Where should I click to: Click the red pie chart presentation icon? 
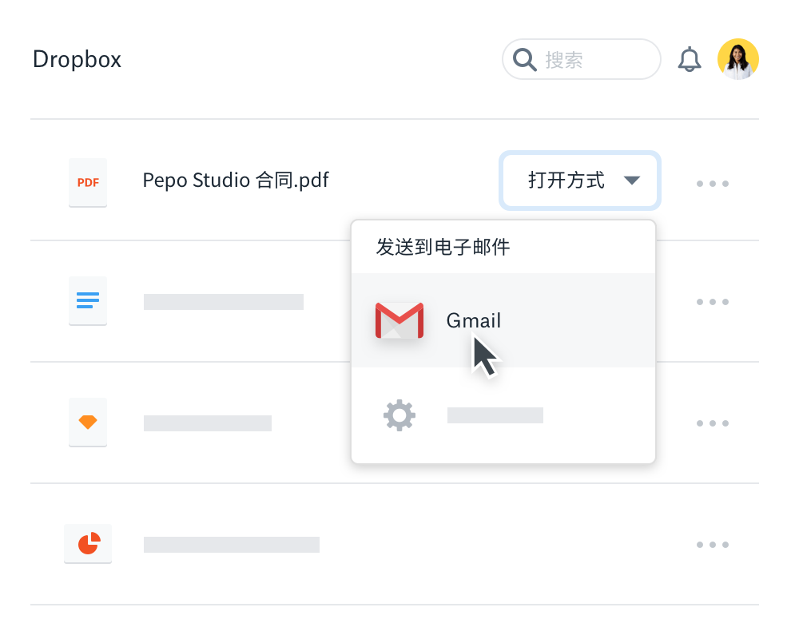coord(88,544)
